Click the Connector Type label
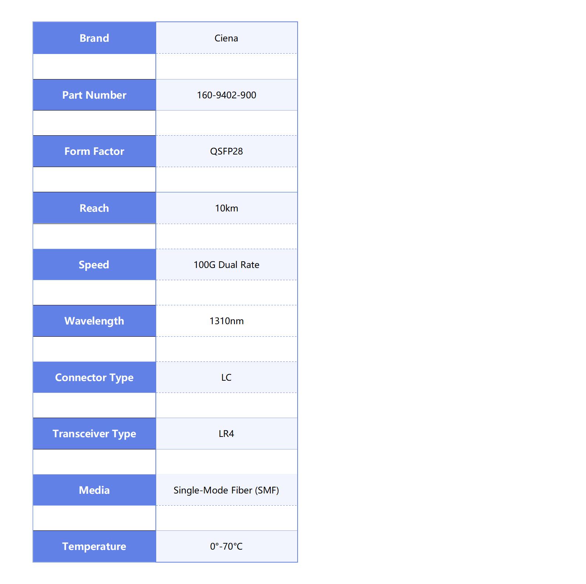Screen dimensions: 586x584 point(94,377)
